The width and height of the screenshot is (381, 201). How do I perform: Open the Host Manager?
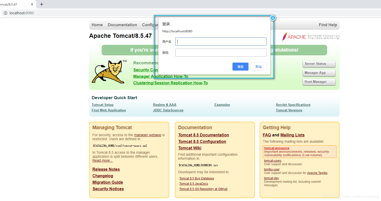pyautogui.click(x=319, y=82)
